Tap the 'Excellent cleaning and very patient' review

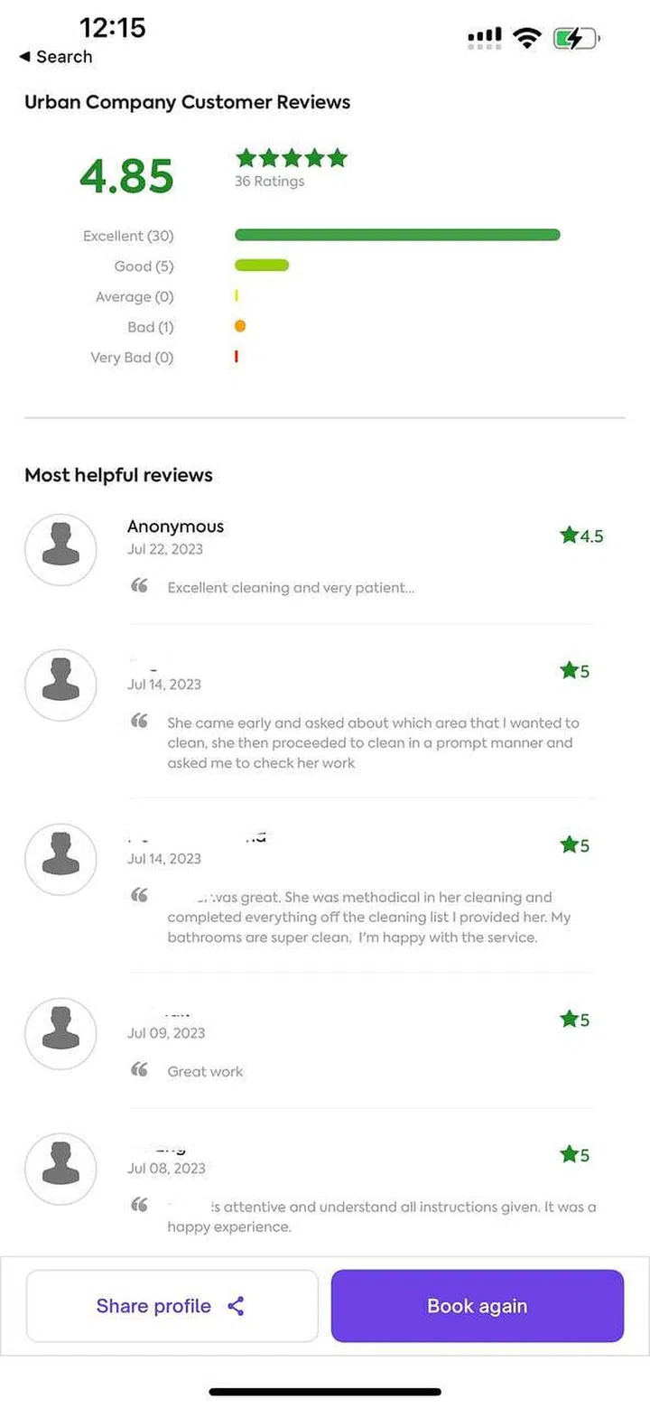pos(291,588)
